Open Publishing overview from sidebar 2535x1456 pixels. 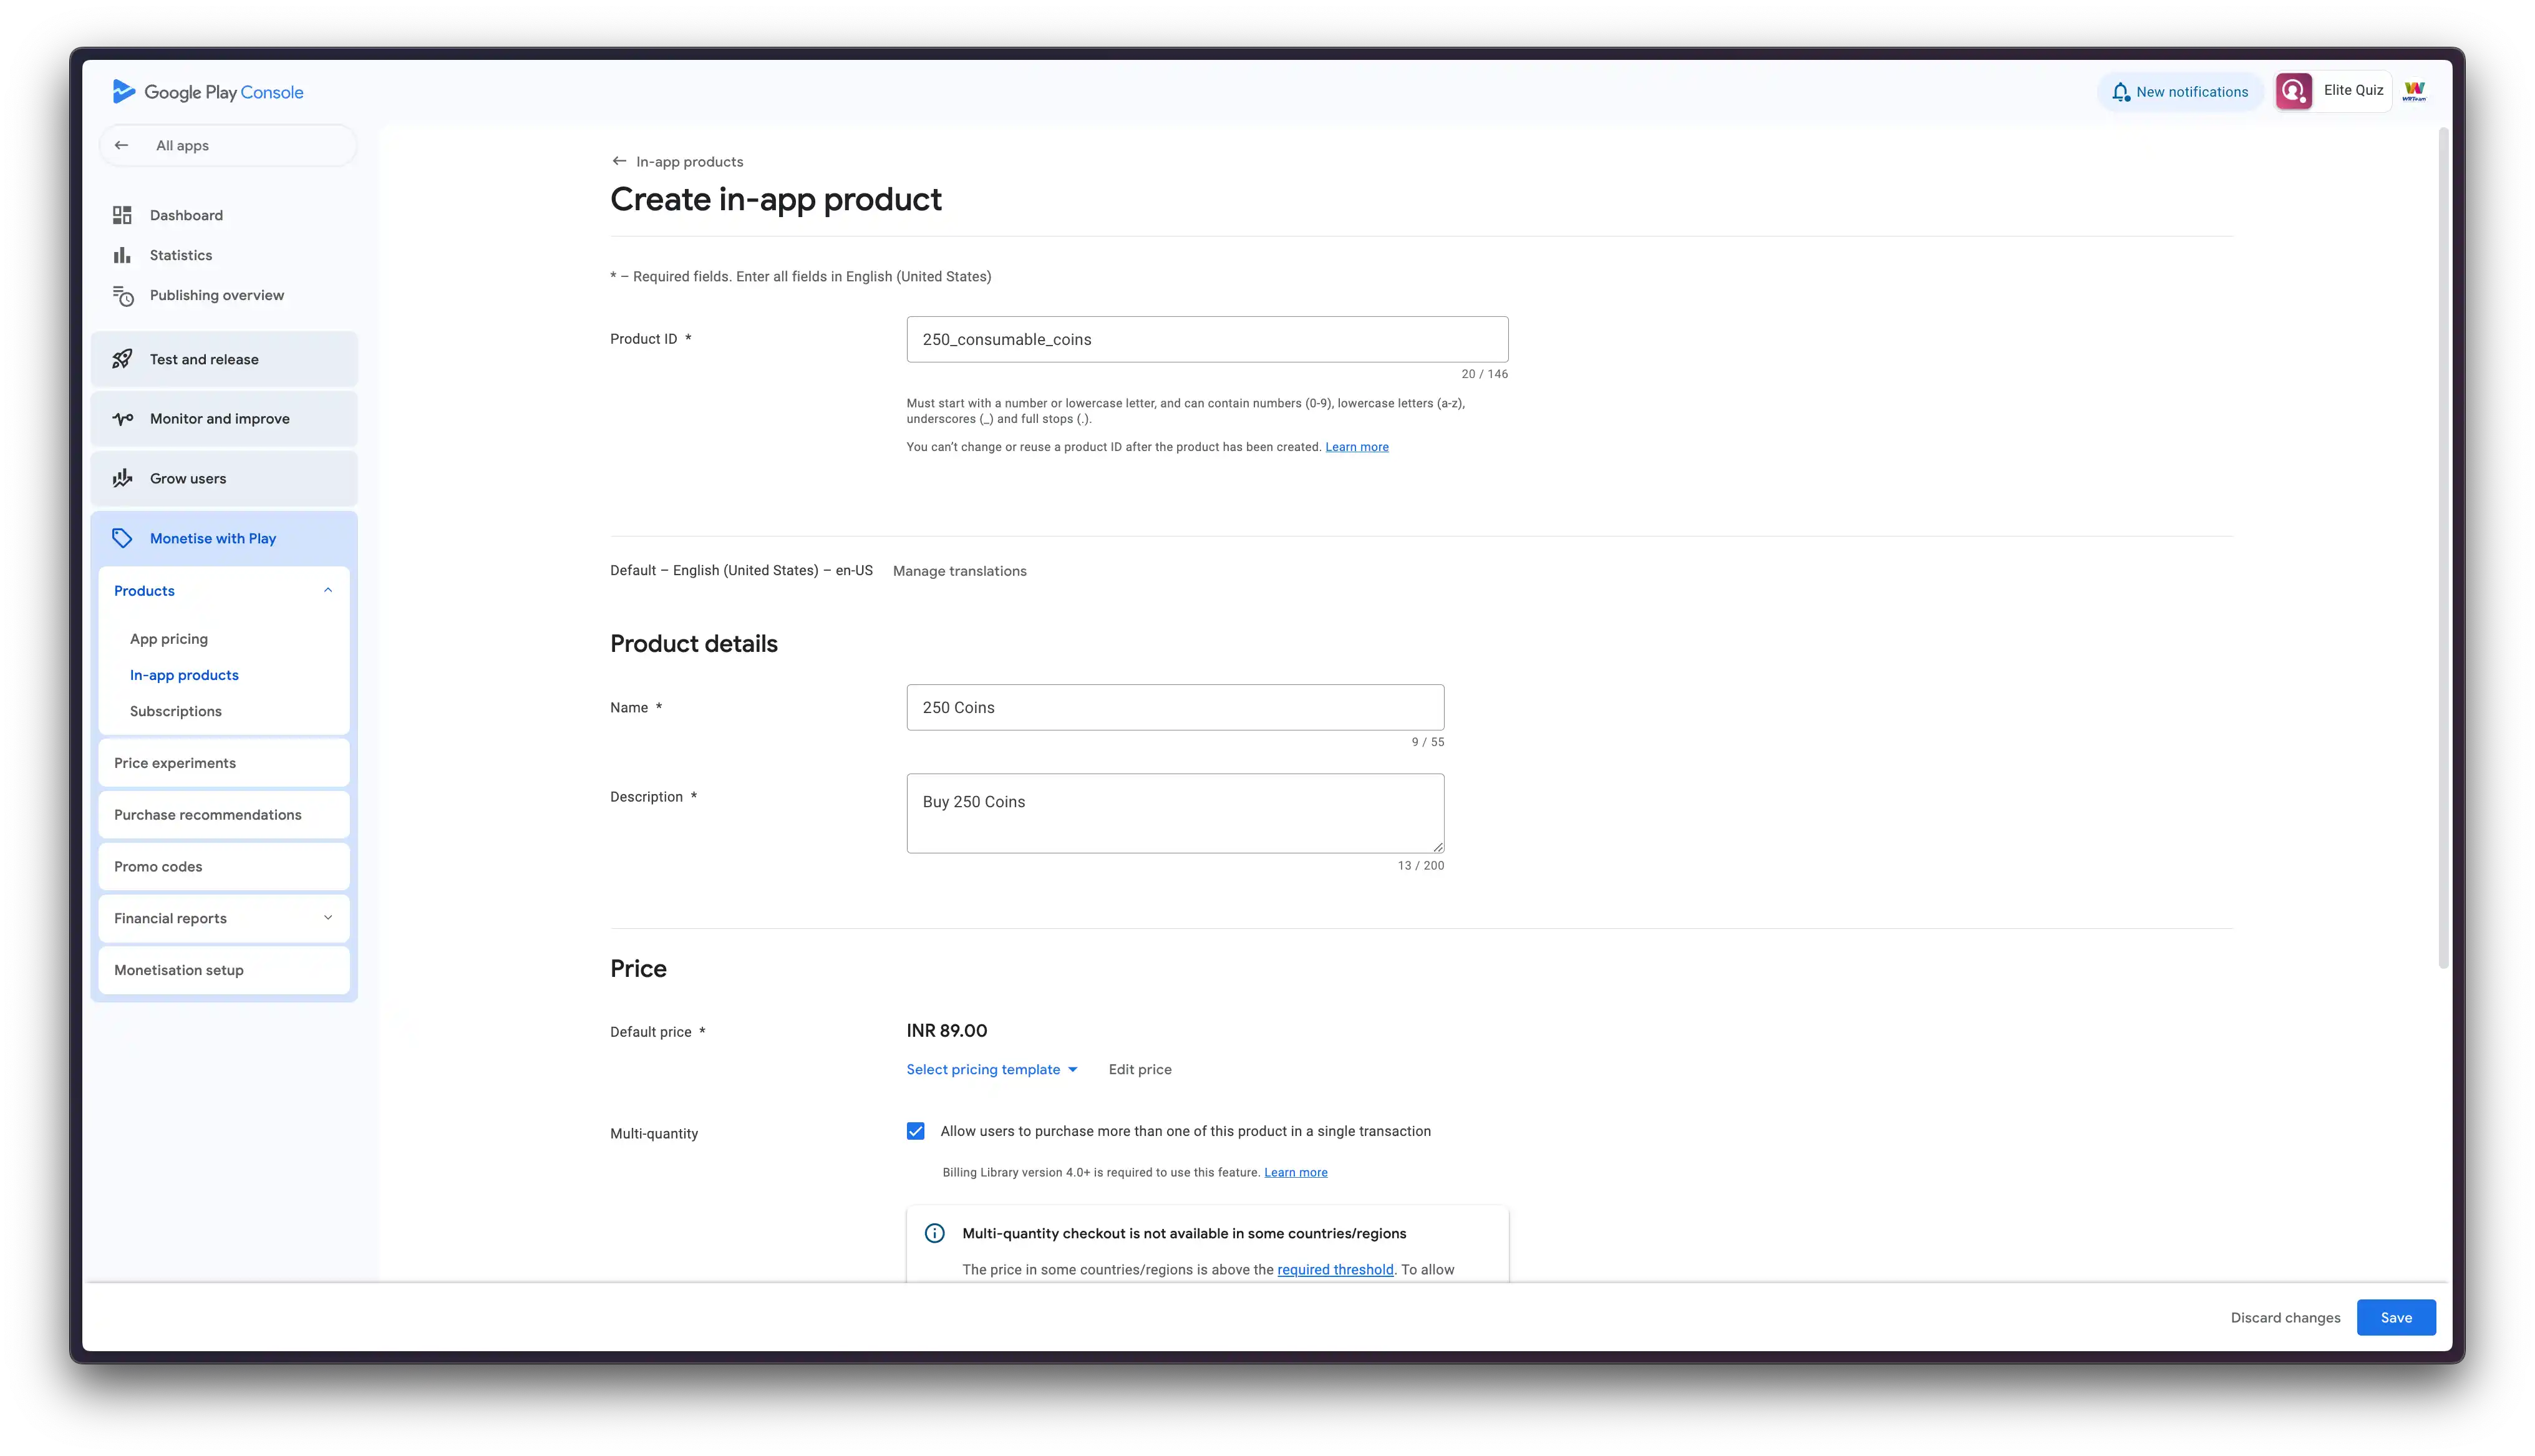point(217,295)
